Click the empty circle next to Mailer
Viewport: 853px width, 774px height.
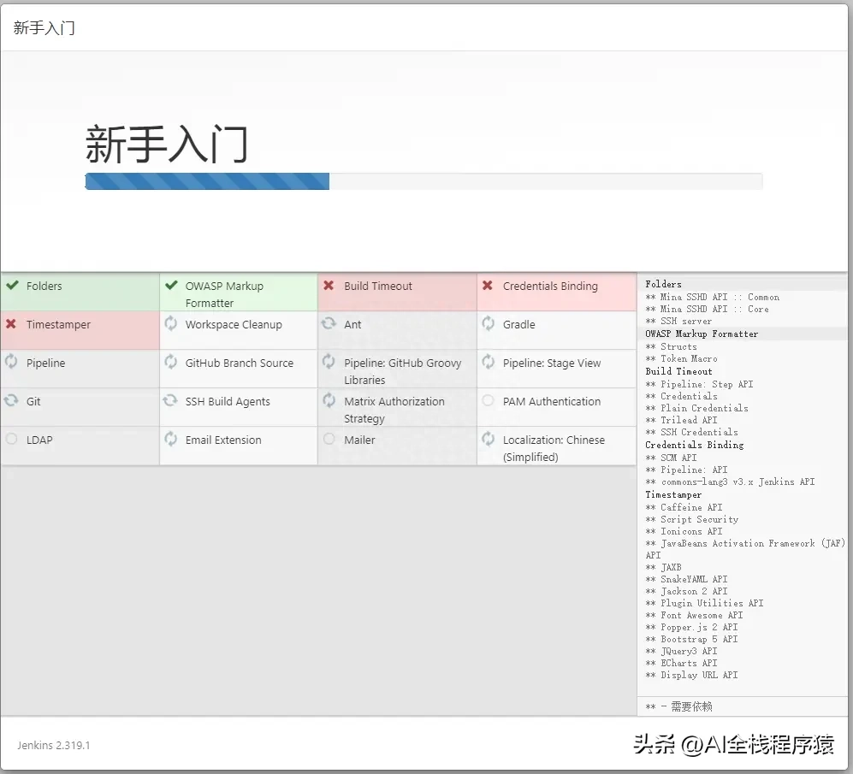click(329, 439)
